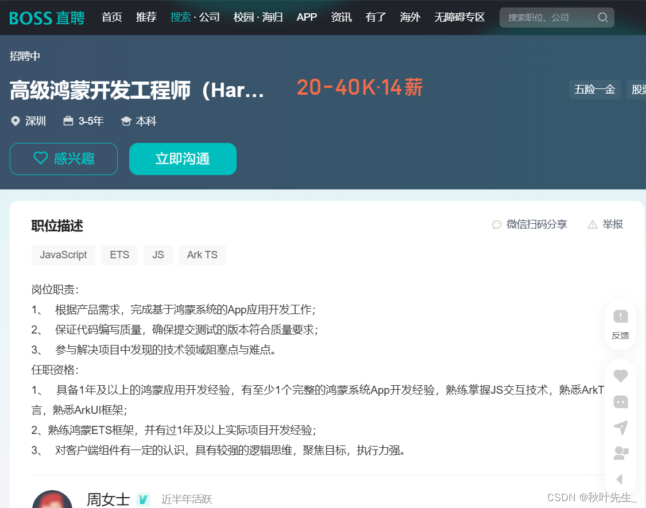646x508 pixels.
Task: Click the 微信扫码分享 link
Action: coord(536,224)
